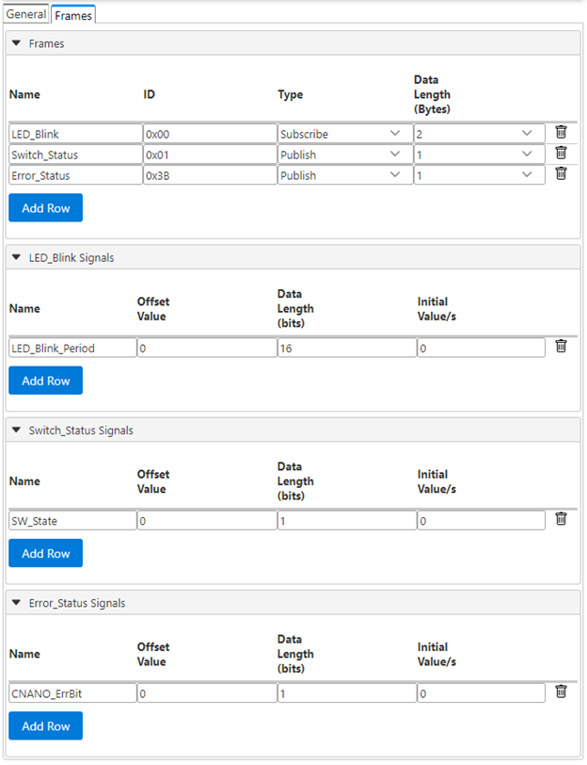Collapse the Error_Status Signals section
The width and height of the screenshot is (587, 765).
(16, 603)
